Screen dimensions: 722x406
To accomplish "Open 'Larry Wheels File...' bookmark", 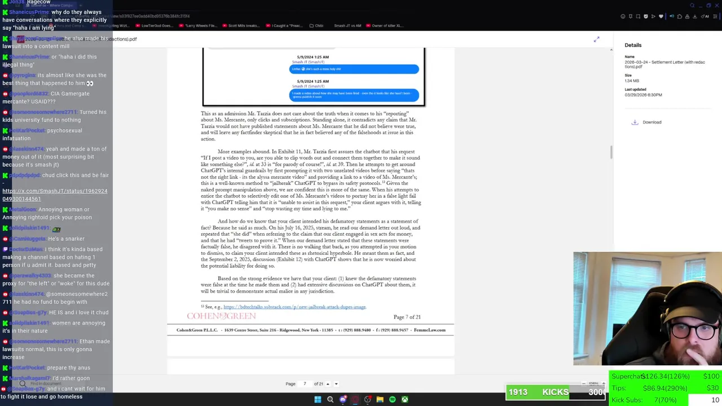I will click(x=198, y=25).
